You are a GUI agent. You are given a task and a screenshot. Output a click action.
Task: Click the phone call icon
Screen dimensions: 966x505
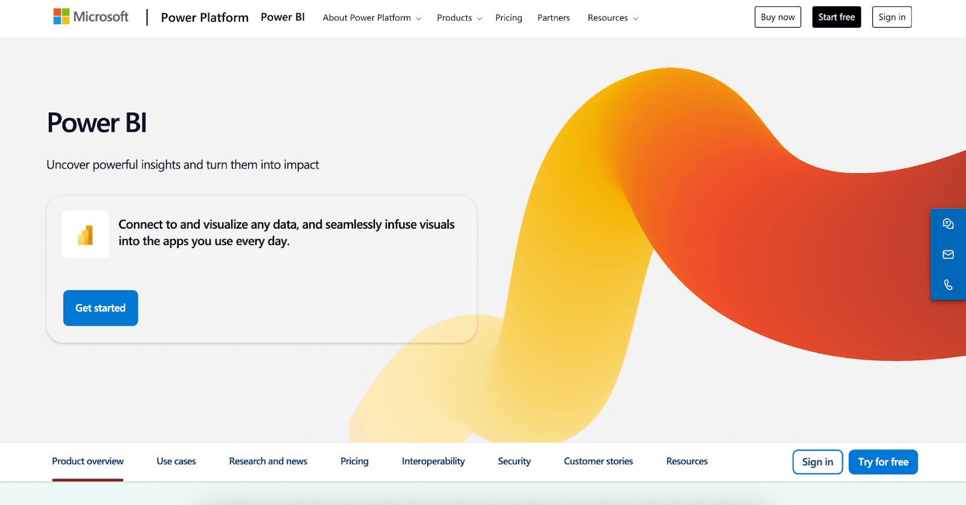(x=948, y=285)
